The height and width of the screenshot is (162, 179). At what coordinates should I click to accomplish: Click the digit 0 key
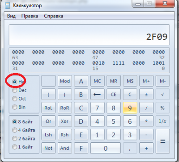click(x=106, y=148)
